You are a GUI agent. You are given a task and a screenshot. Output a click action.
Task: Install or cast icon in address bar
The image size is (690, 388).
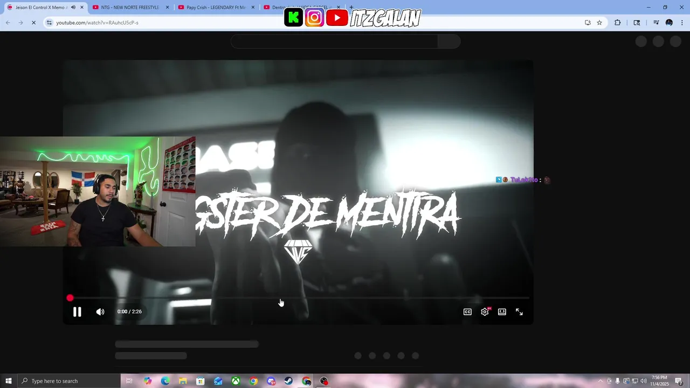coord(588,23)
